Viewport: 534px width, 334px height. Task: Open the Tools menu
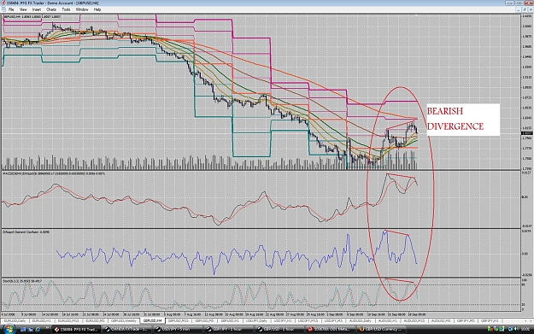66,9
